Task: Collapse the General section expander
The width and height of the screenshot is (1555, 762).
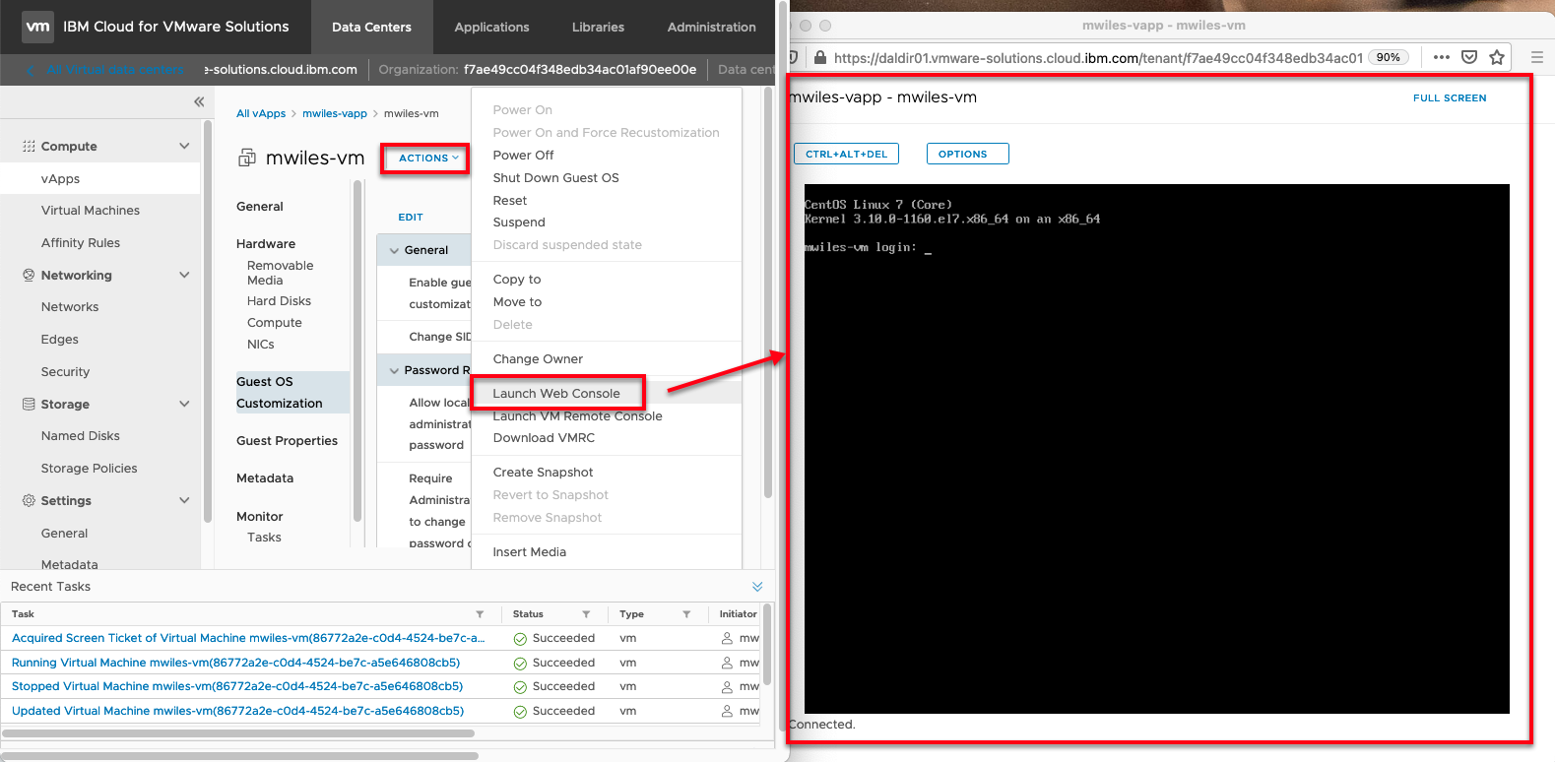Action: 394,251
